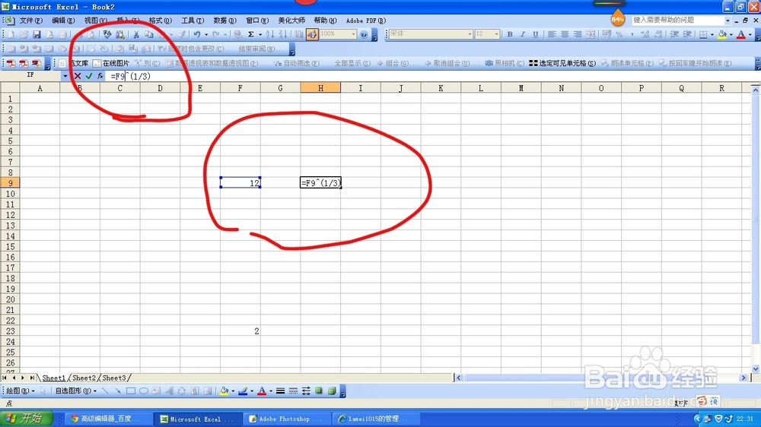Toggle Bold formatting
This screenshot has height=427, width=761.
coord(510,34)
